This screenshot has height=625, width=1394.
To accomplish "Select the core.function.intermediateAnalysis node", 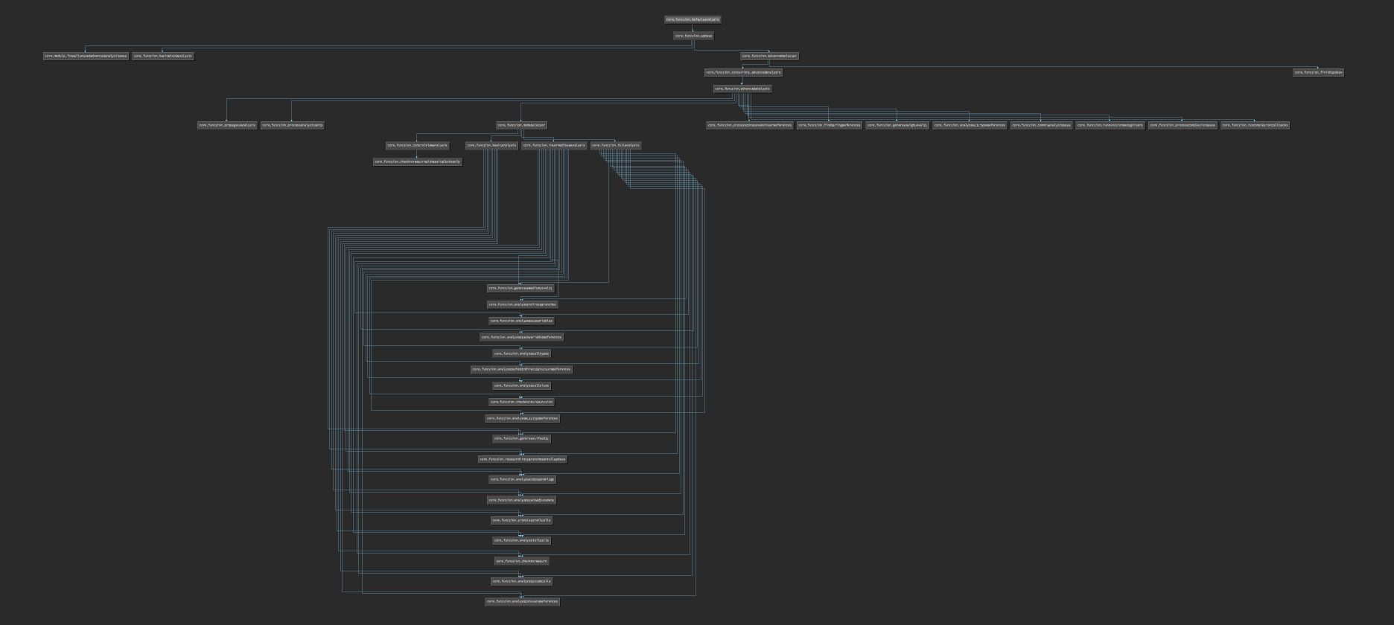I will [554, 145].
